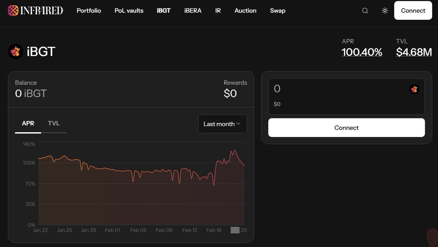Click the token icon in amount field

(x=414, y=89)
